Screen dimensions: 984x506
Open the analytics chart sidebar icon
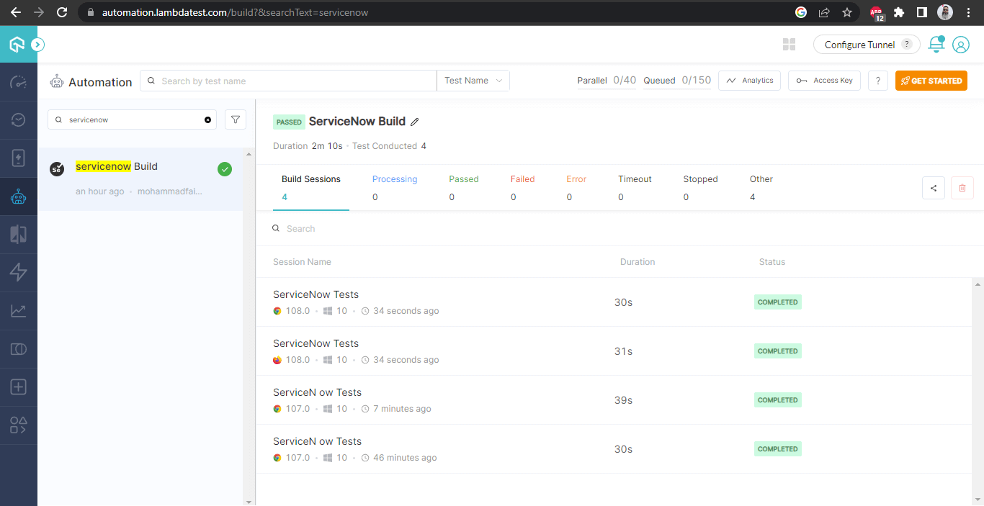18,310
